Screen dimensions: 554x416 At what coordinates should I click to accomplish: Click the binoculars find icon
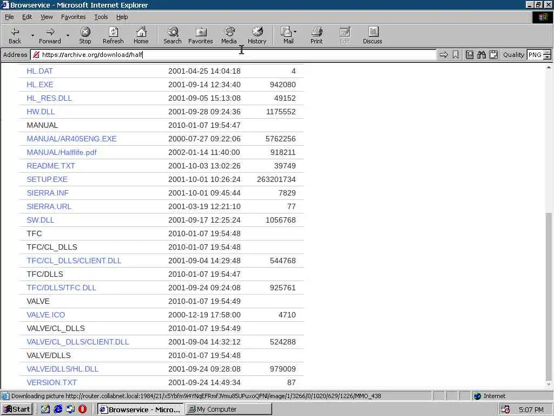(x=481, y=55)
